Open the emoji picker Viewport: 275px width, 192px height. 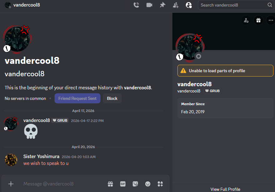pyautogui.click(x=148, y=184)
